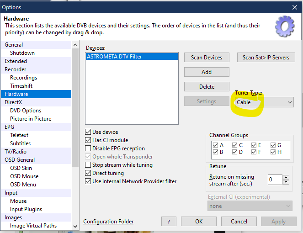The width and height of the screenshot is (303, 233).
Task: Increase the Retune seconds stepper value
Action: pos(286,177)
